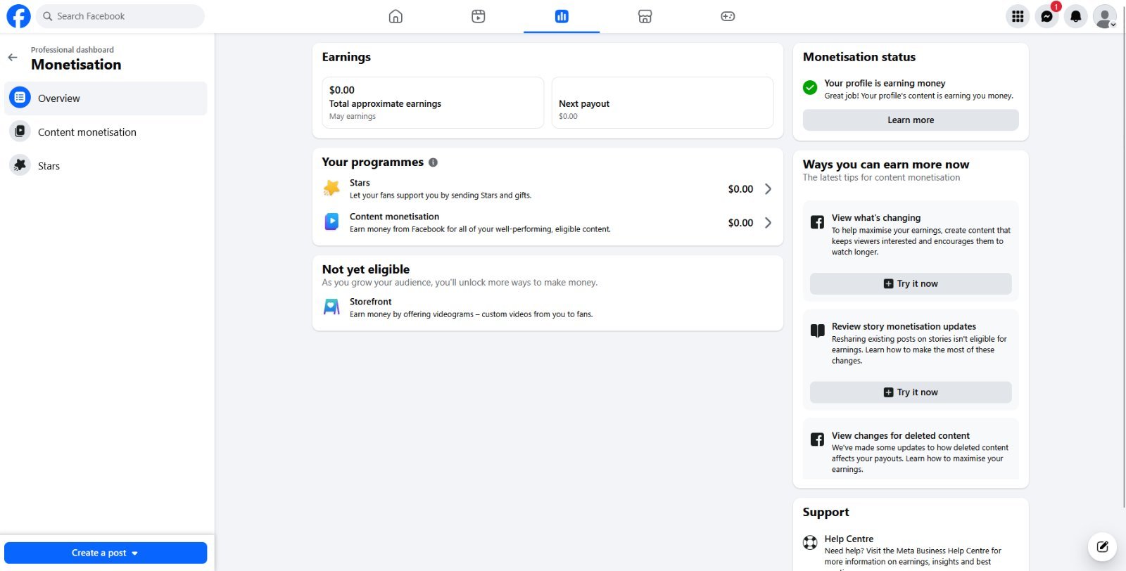Click the Review story monetisation updates heading
The width and height of the screenshot is (1126, 571).
pos(904,326)
